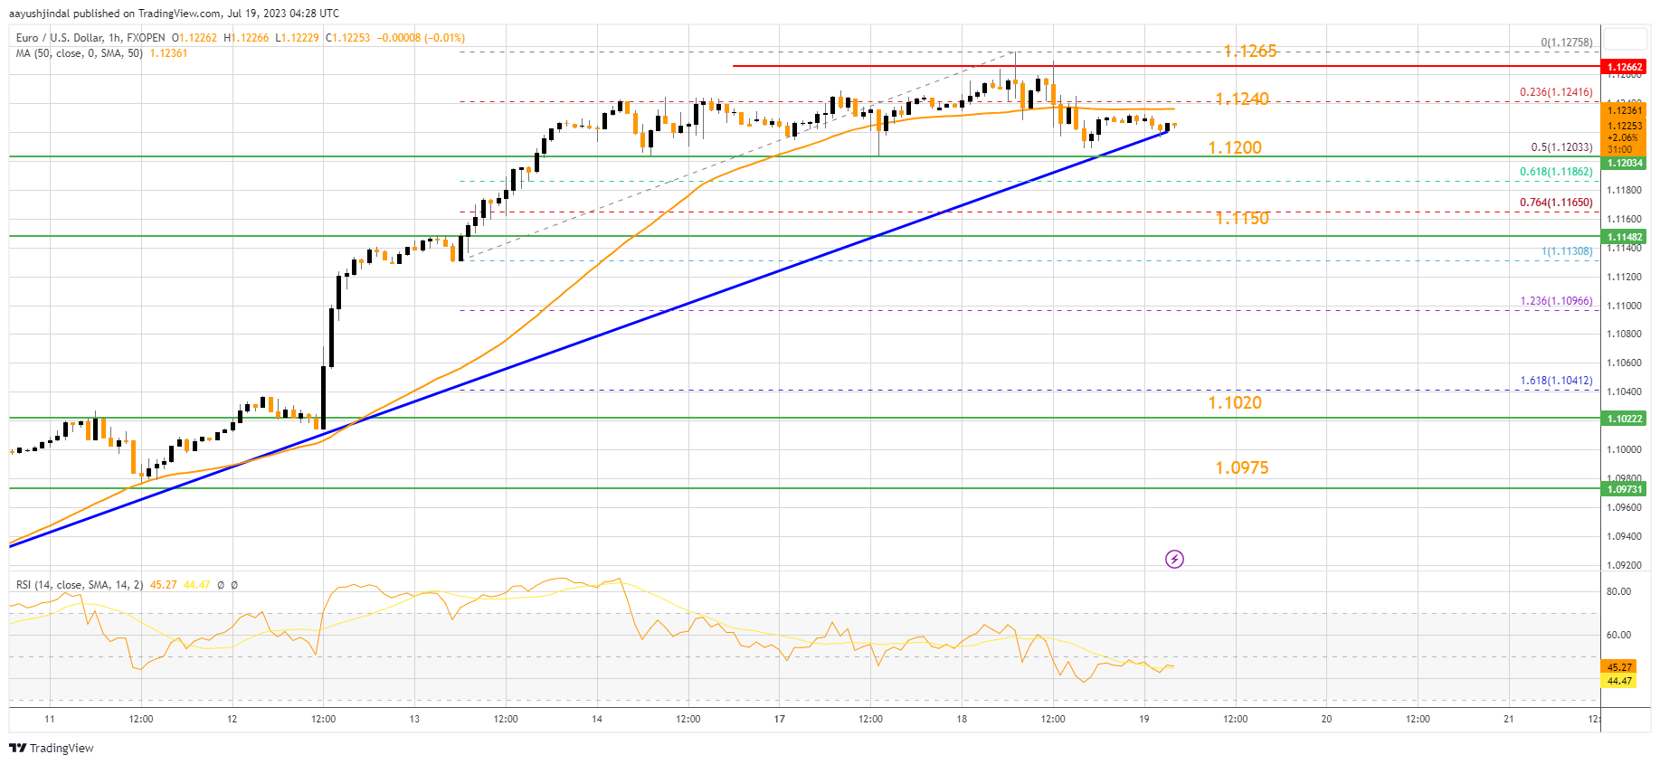Click date 13 on the time axis
The width and height of the screenshot is (1660, 764).
pos(414,719)
